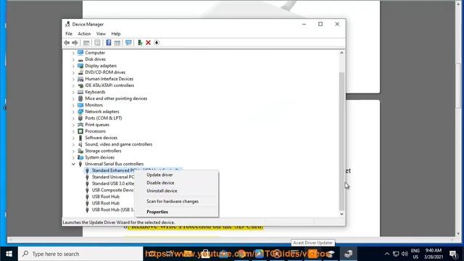Click the Disk drives category icon
The width and height of the screenshot is (464, 261).
point(80,59)
